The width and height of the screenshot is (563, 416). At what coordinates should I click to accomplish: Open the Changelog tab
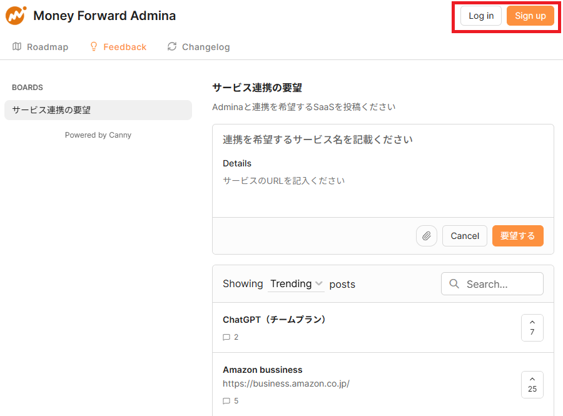(199, 47)
